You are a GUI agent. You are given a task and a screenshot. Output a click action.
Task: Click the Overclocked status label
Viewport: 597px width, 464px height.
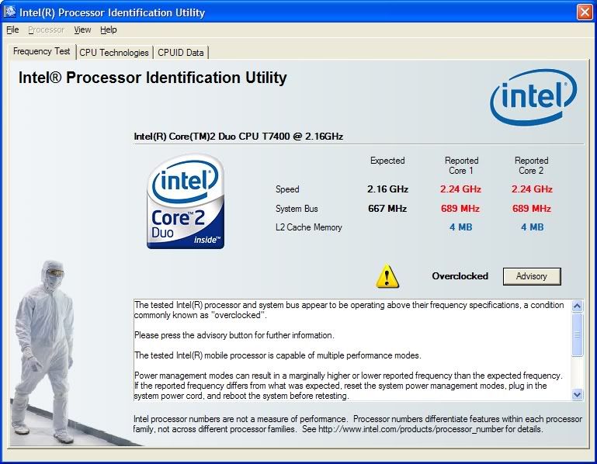[x=460, y=276]
